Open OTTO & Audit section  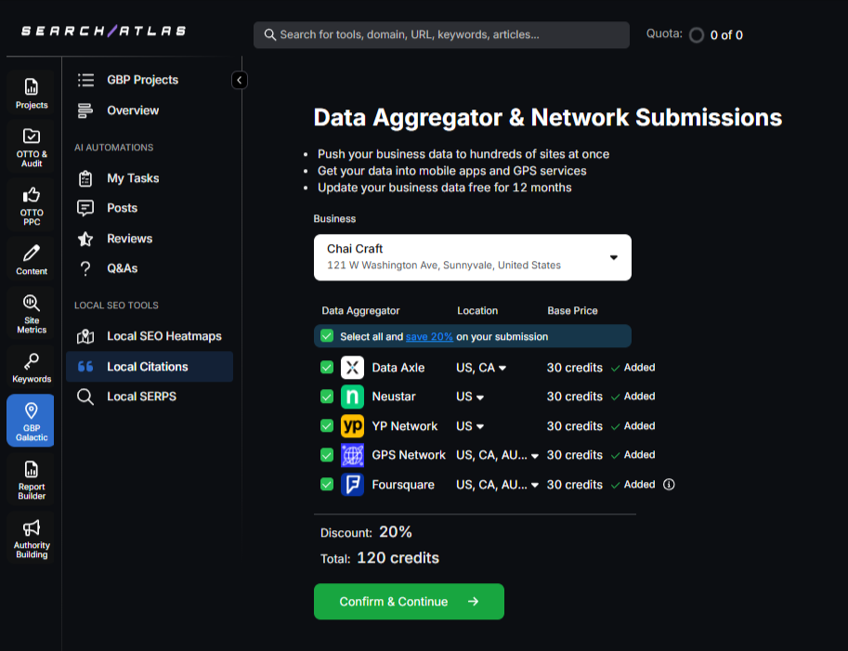(32, 147)
